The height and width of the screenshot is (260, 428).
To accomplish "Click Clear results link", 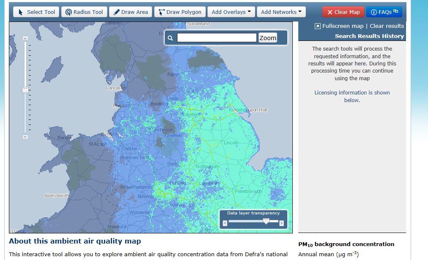I will click(x=387, y=26).
